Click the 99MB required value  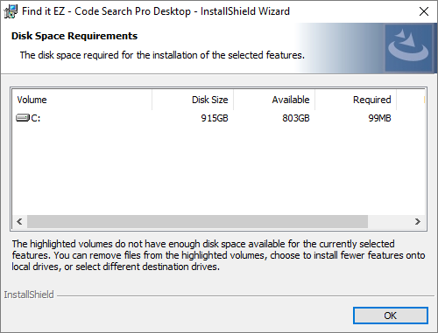pos(379,118)
